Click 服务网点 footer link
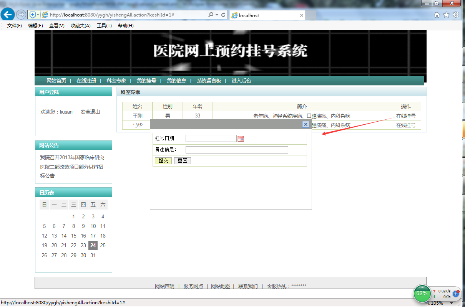Viewport: 465px width, 307px height. click(193, 286)
